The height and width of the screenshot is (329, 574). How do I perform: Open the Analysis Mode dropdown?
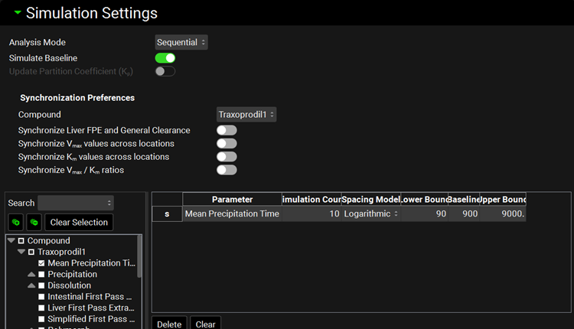[x=181, y=42]
